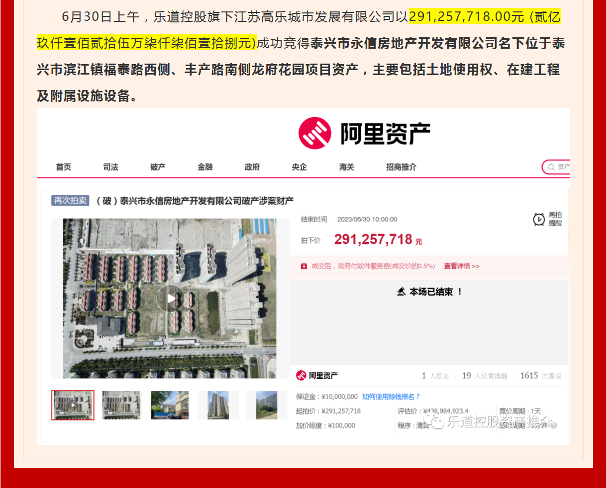Open the 金融 navigation tab
The image size is (606, 488).
pyautogui.click(x=205, y=167)
